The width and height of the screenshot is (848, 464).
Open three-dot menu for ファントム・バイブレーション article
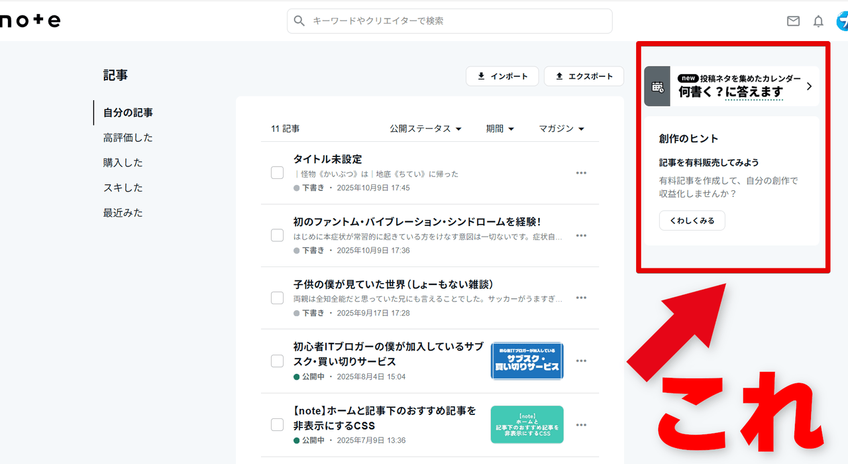[x=581, y=235]
